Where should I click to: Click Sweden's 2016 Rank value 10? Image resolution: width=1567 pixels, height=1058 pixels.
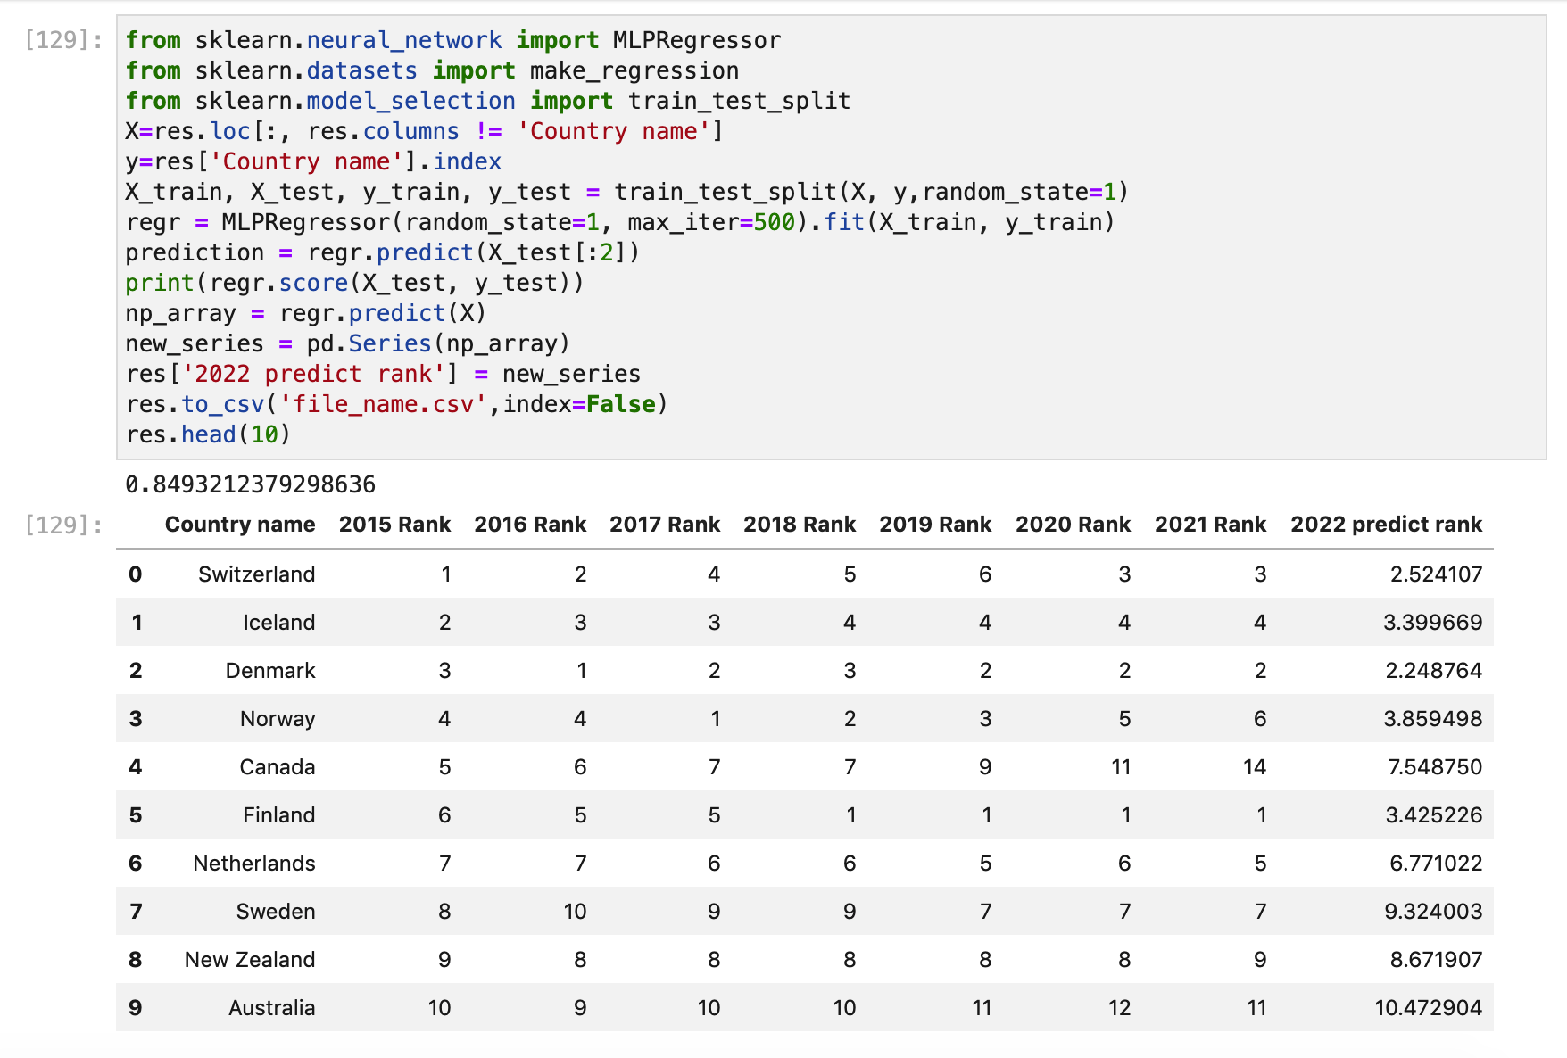click(x=575, y=912)
